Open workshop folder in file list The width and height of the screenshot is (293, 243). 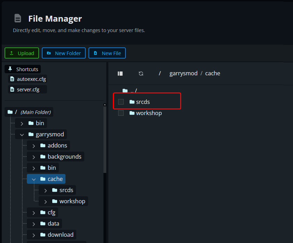[x=149, y=113]
